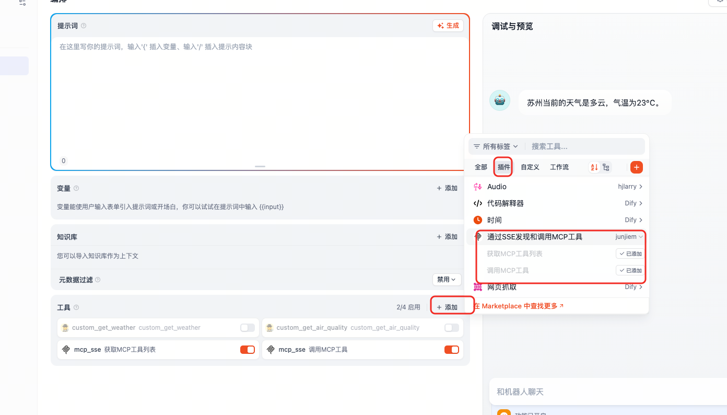Click the clock icon for the 时间 plugin
727x415 pixels.
(477, 220)
